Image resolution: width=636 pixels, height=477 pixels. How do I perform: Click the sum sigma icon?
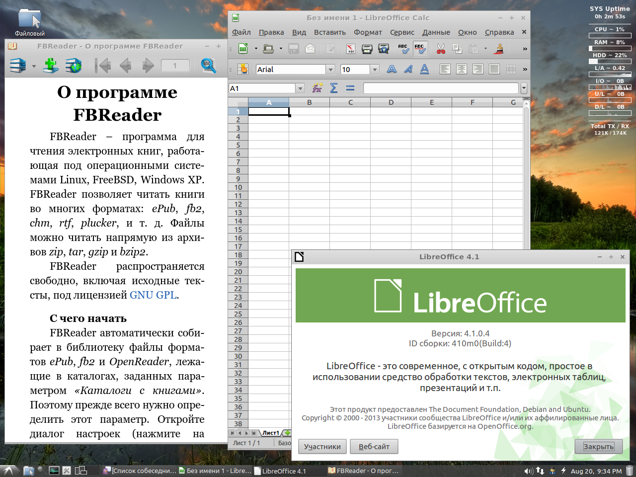(334, 88)
